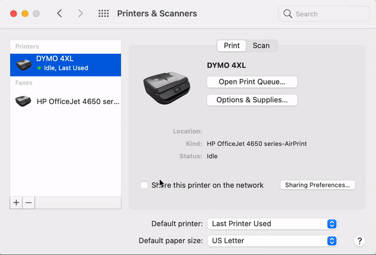Click Open Print Queue button
The height and width of the screenshot is (255, 376).
(x=252, y=81)
